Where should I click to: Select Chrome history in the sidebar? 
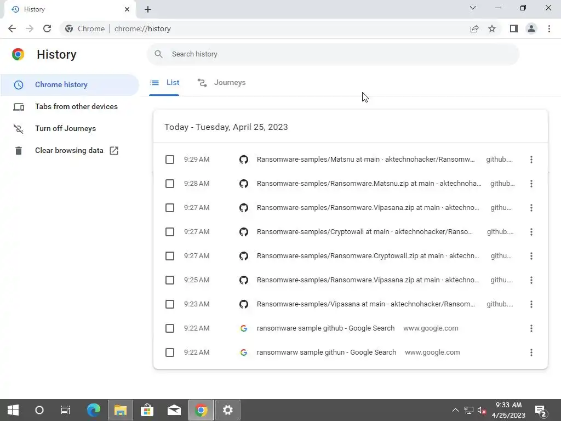coord(70,85)
